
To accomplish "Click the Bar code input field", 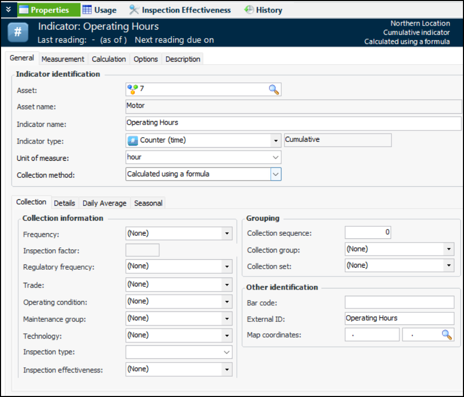I will tap(399, 302).
